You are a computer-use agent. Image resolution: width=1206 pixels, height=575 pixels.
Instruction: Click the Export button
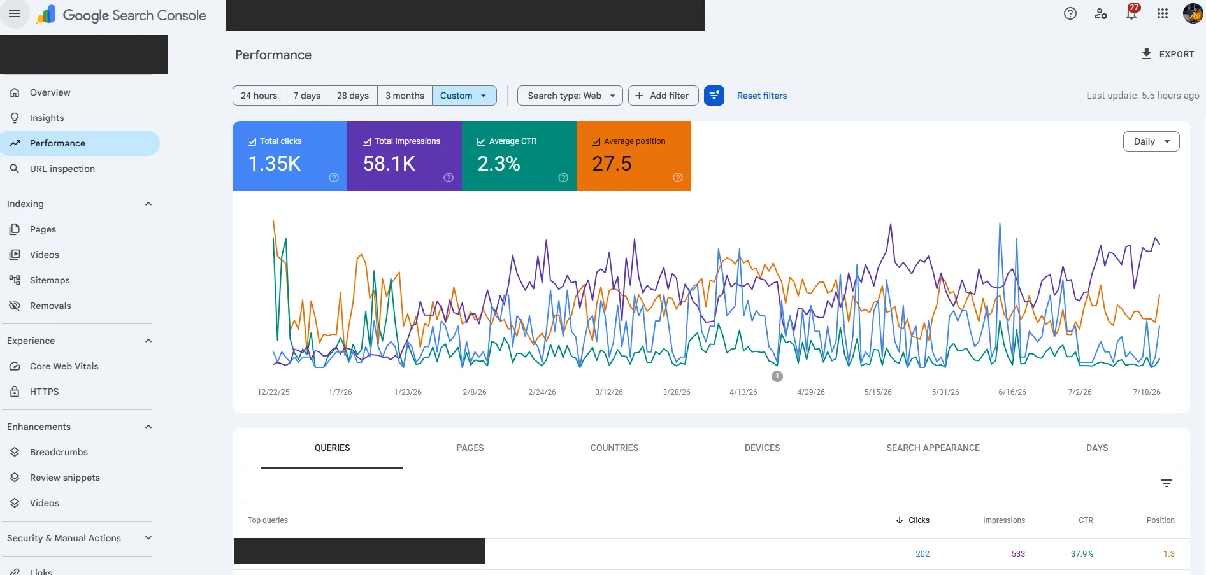[x=1168, y=54]
